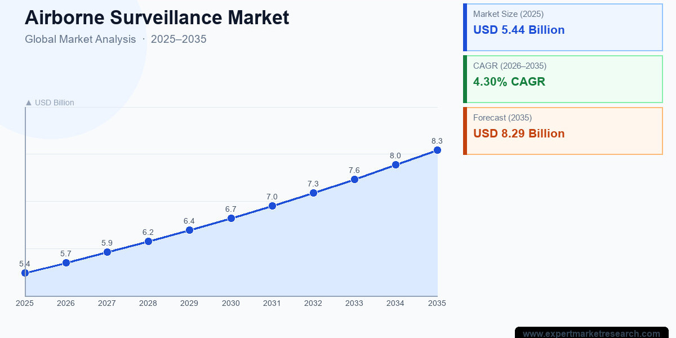Click the Market Size (2025) label
The image size is (676, 338).
pyautogui.click(x=509, y=14)
